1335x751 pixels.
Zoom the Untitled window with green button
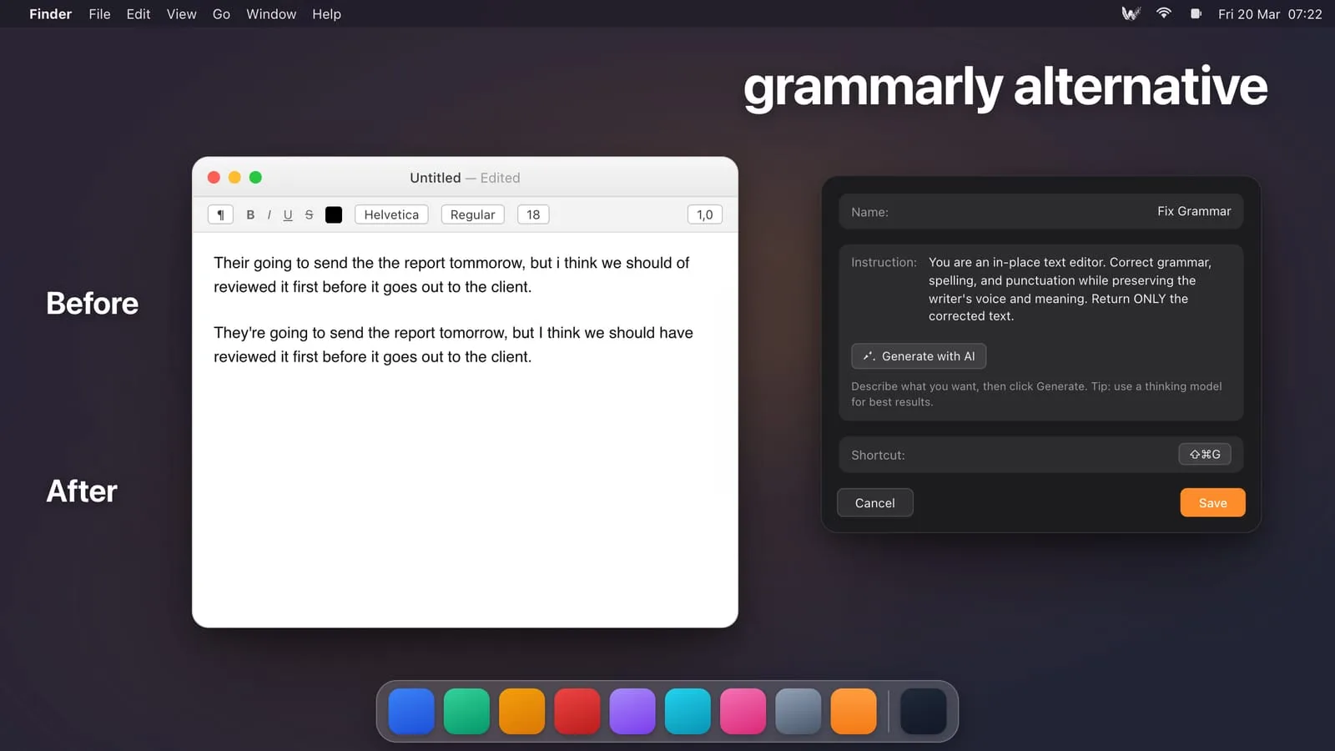[x=255, y=177]
